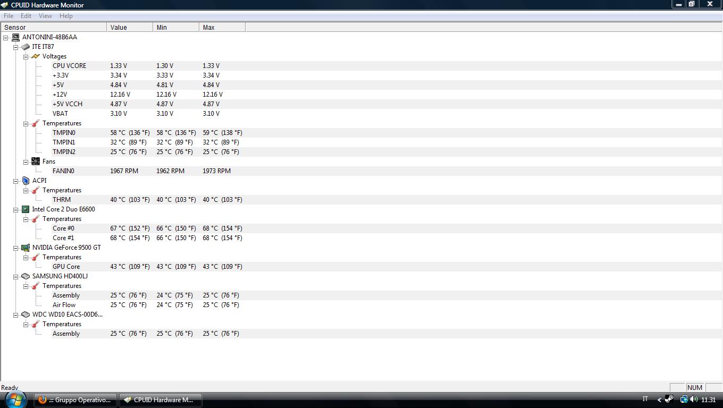Open the File menu
This screenshot has height=408, width=723.
click(9, 16)
